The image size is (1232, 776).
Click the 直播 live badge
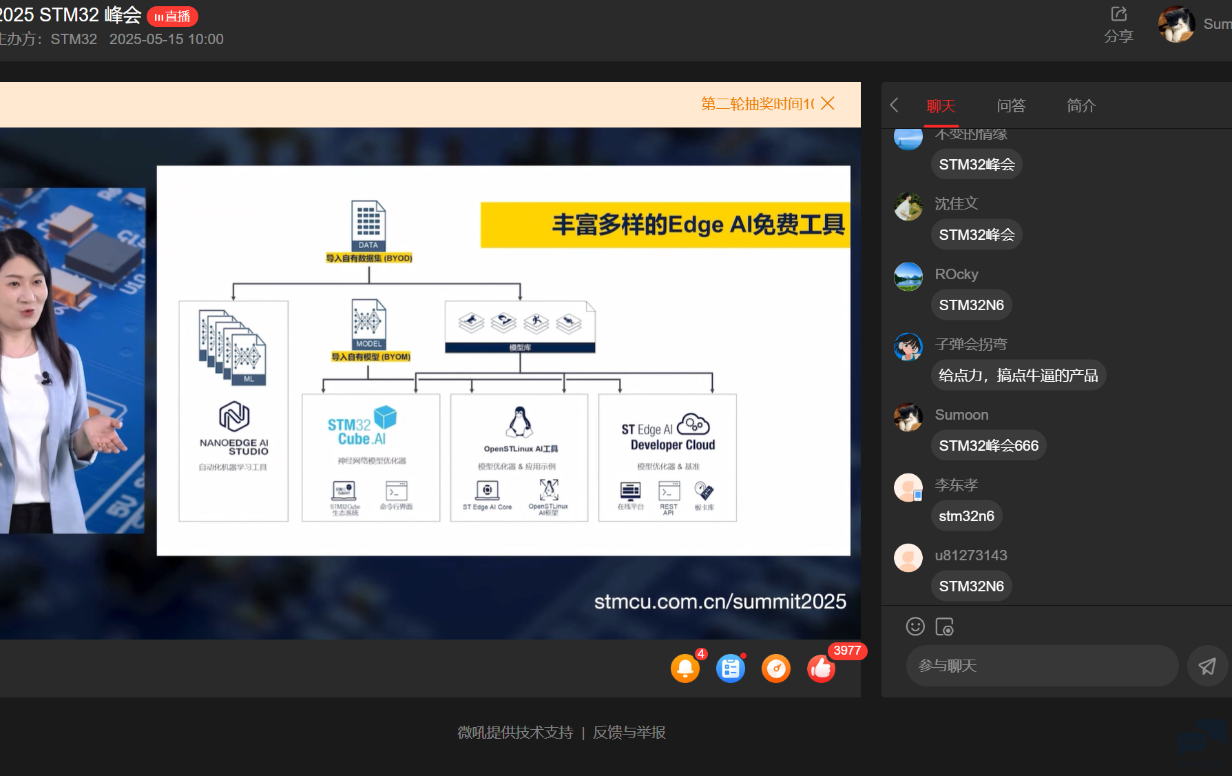[x=172, y=16]
